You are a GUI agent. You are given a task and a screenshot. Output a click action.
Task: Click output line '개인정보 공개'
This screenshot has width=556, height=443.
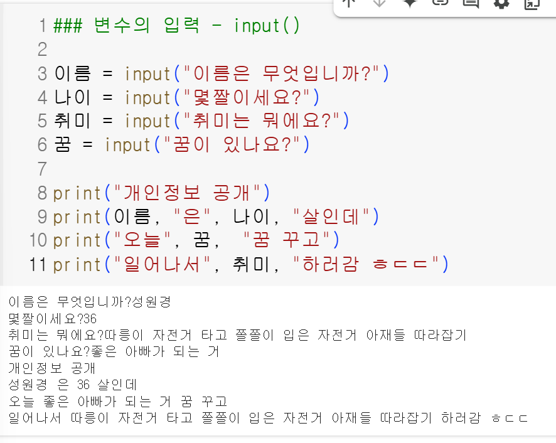click(x=51, y=368)
